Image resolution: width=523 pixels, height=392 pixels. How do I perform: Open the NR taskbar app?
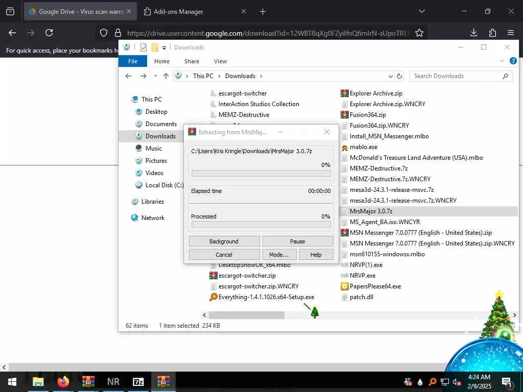(113, 382)
